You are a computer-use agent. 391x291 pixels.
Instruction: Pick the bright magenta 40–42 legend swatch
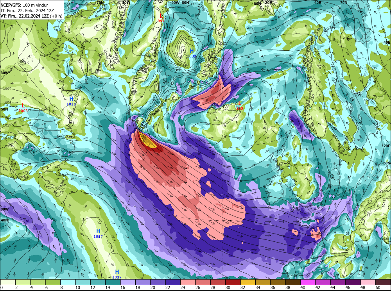coord(308,282)
